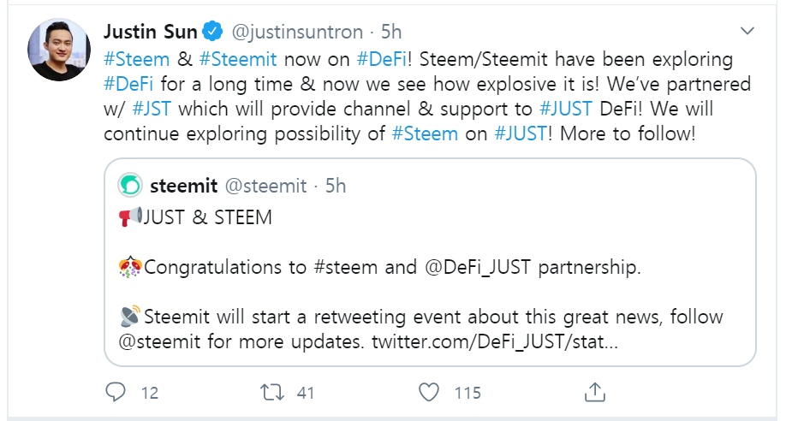
Task: Open the Justin Sun display name
Action: point(151,33)
